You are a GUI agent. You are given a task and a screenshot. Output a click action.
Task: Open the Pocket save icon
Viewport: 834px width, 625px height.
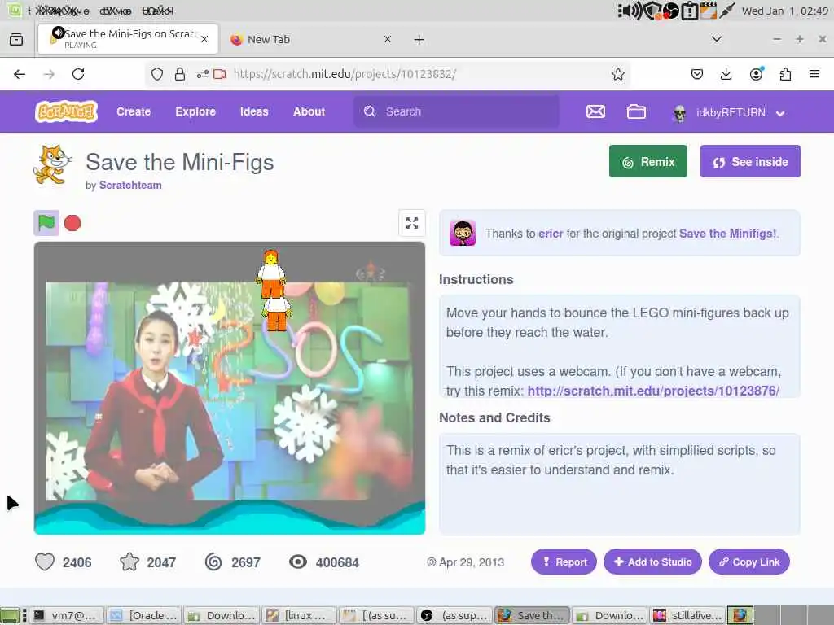click(x=697, y=74)
